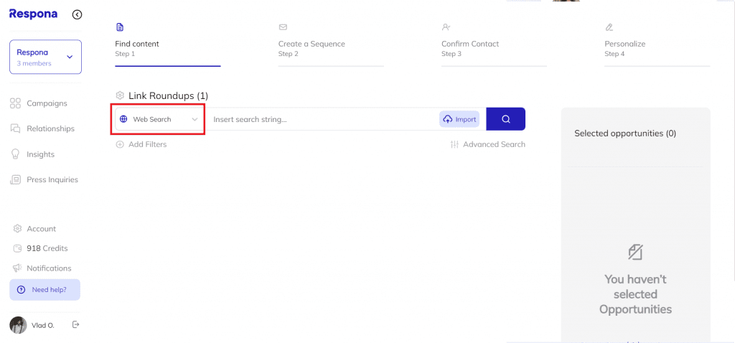
Task: Open Insights in the sidebar
Action: click(x=32, y=154)
